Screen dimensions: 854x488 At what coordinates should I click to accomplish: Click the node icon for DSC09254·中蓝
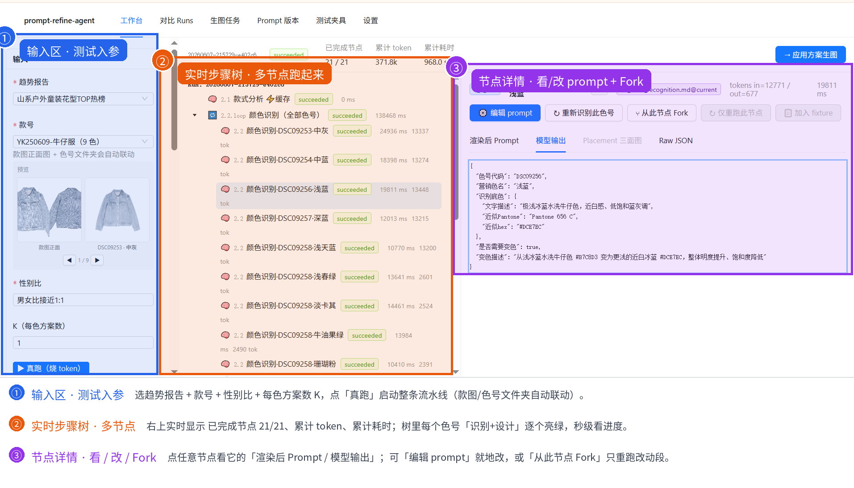(x=225, y=160)
